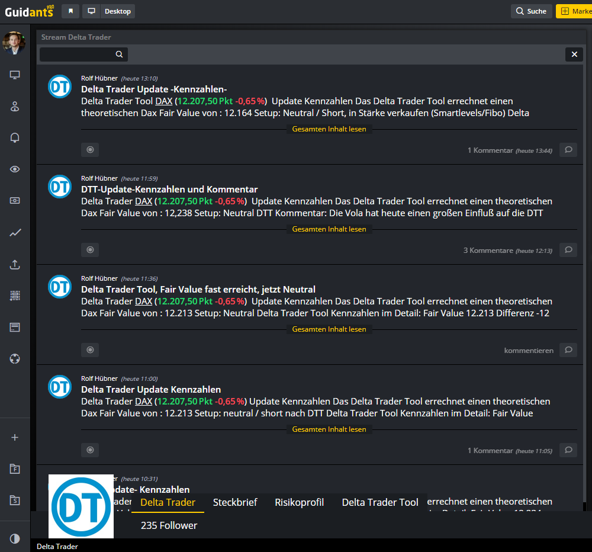The width and height of the screenshot is (592, 552).
Task: Open the S folder icon in sidebar
Action: [x=15, y=500]
